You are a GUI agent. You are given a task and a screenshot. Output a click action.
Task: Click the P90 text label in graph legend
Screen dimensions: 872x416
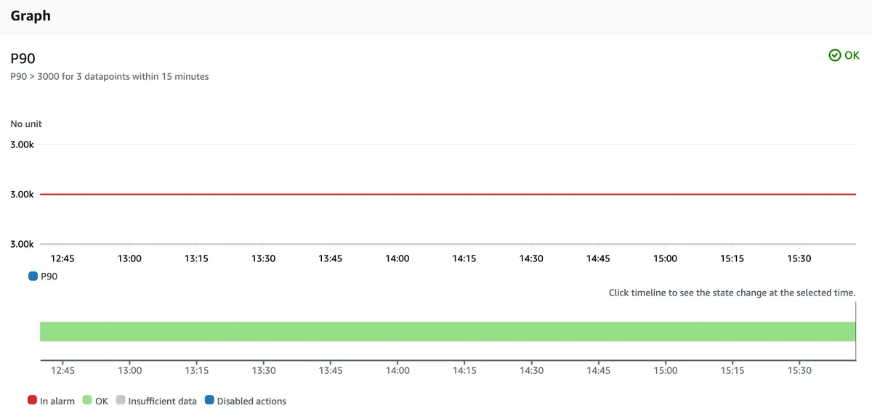pos(49,277)
